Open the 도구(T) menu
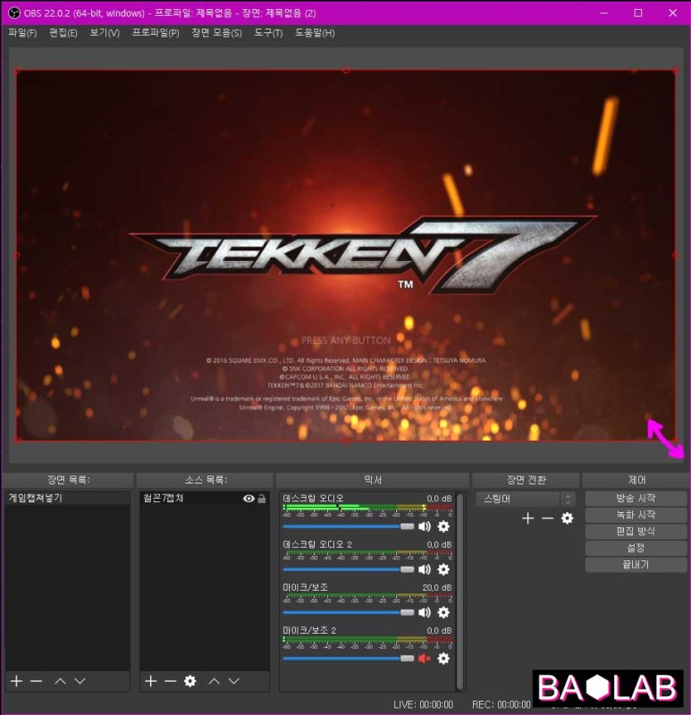The width and height of the screenshot is (691, 715). [269, 33]
